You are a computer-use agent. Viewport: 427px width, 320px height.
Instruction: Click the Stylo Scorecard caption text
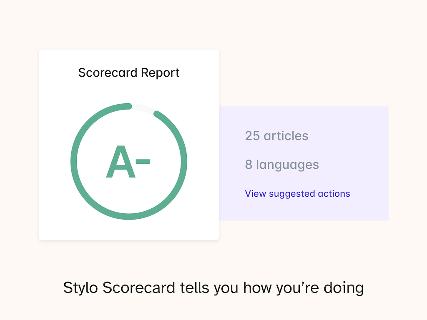(213, 288)
